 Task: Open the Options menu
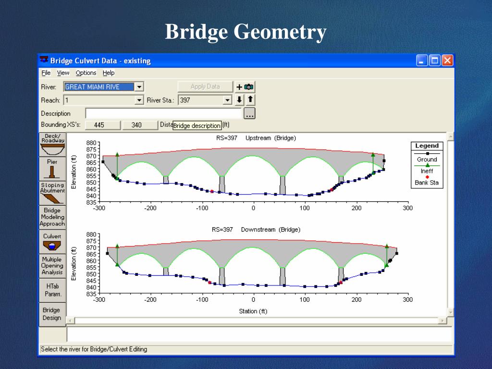coord(86,73)
